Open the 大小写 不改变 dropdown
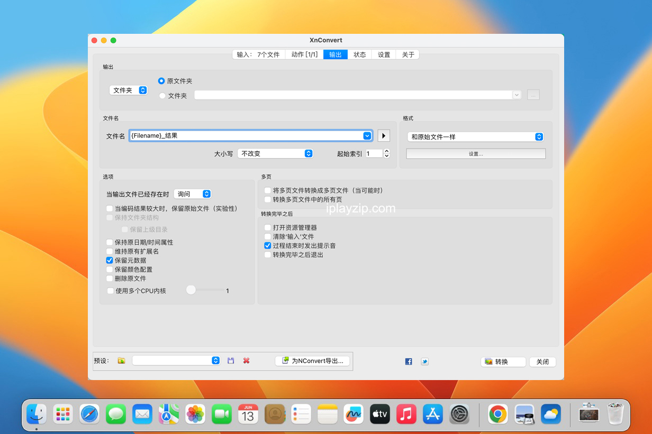 tap(275, 153)
